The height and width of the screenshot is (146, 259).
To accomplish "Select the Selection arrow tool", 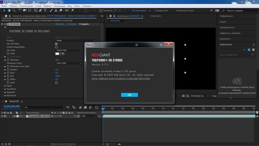I will (4, 11).
